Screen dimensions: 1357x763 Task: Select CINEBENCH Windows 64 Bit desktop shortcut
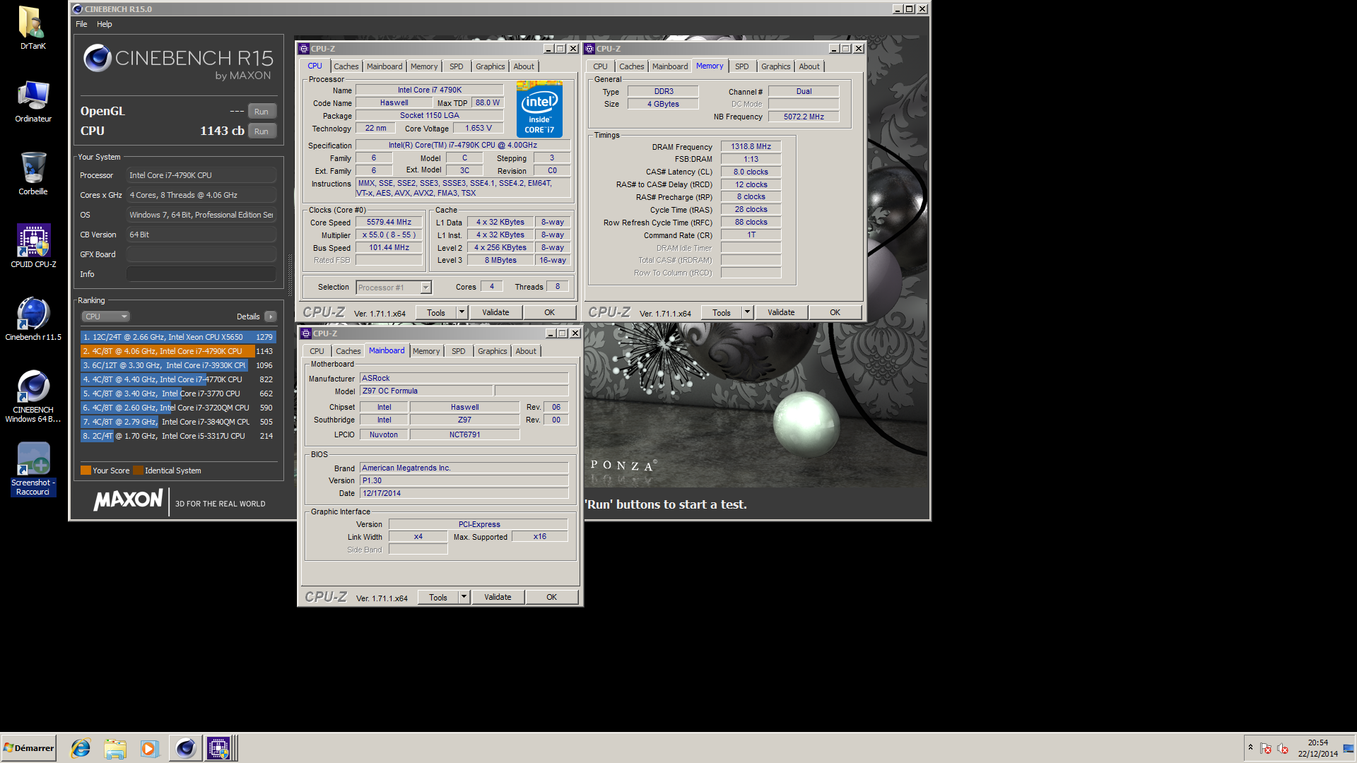(x=33, y=396)
